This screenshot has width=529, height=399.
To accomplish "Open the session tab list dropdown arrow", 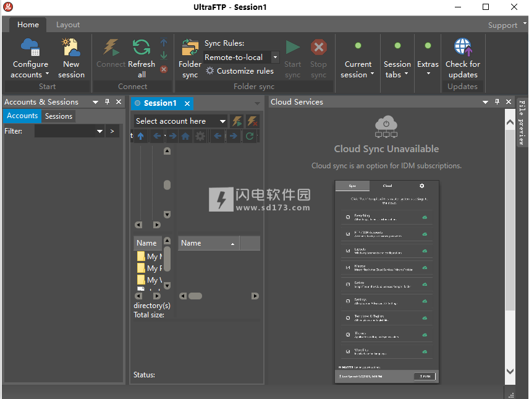I will tap(257, 103).
